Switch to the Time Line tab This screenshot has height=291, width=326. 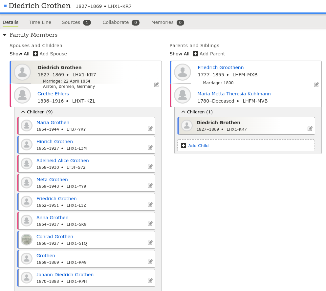tap(40, 22)
